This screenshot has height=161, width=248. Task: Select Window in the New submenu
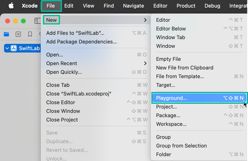(199, 46)
